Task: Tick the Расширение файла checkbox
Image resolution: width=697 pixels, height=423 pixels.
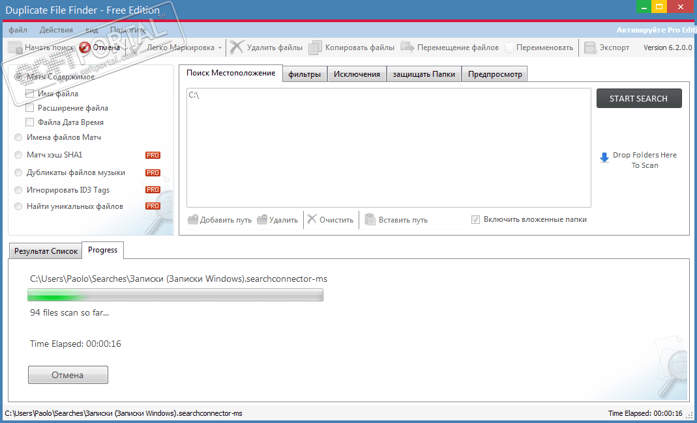Action: pos(30,108)
